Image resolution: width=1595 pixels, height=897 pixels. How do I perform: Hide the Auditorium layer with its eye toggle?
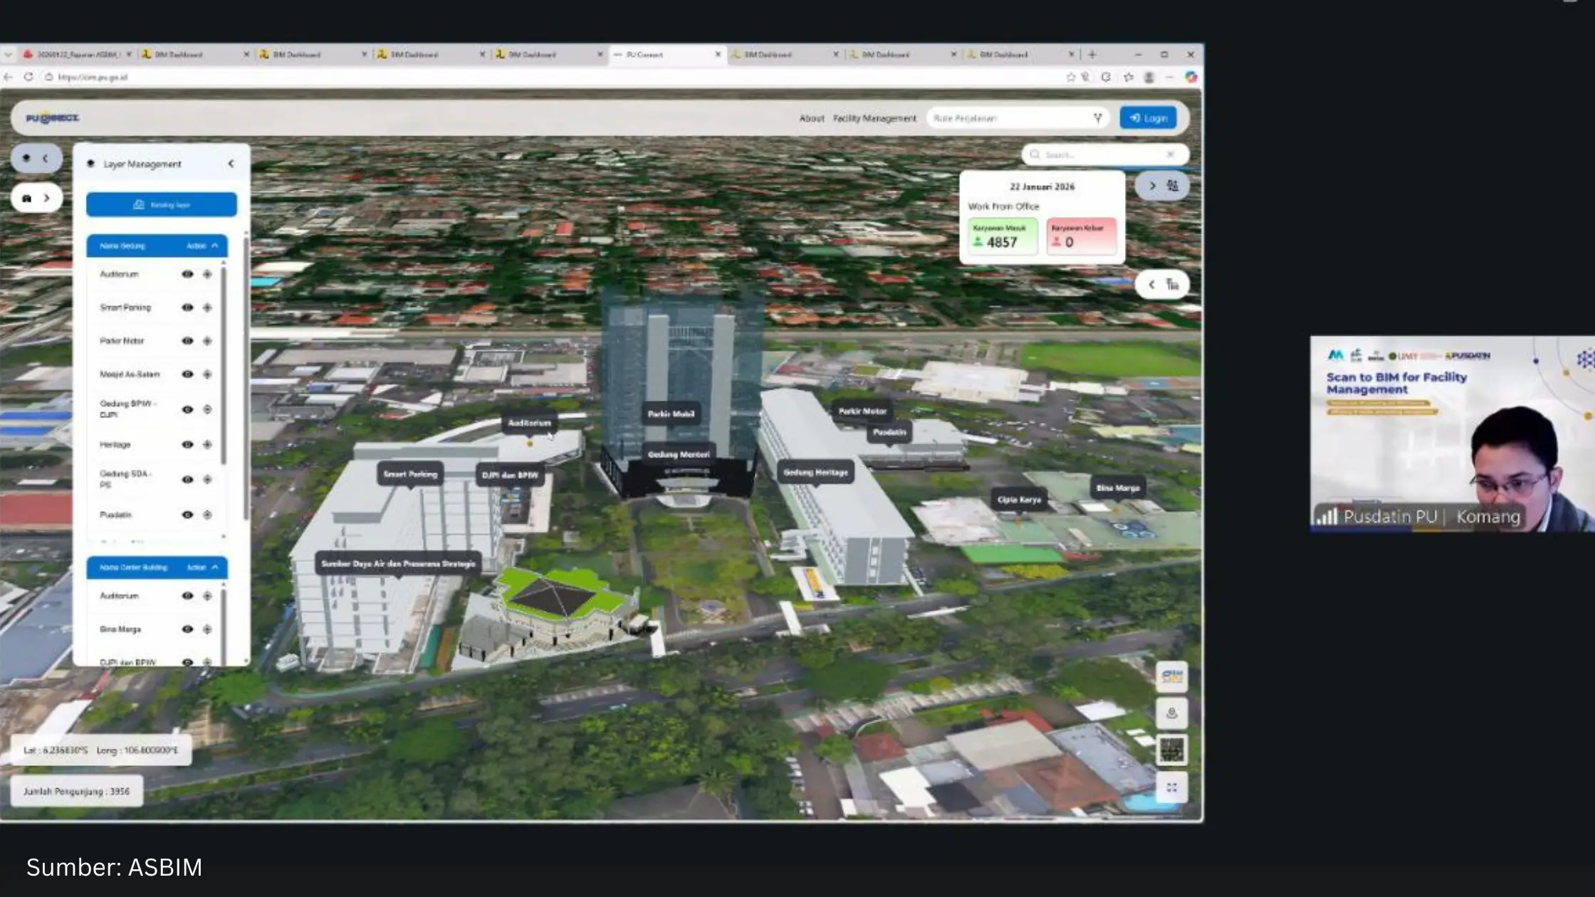point(187,274)
